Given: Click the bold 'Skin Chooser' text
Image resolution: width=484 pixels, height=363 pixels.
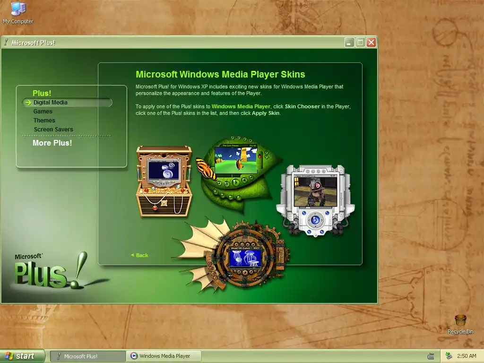Looking at the screenshot, I should [302, 106].
